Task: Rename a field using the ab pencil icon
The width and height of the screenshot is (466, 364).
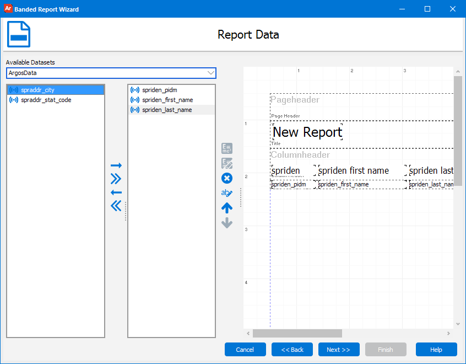Action: pos(227,192)
